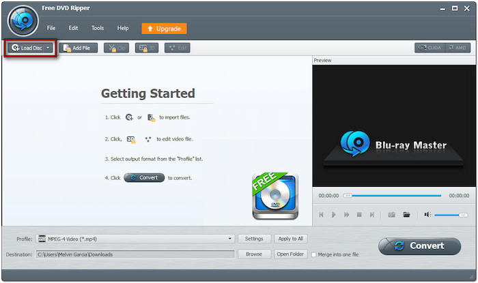478x283 pixels.
Task: Click the Add File toolbar button
Action: (79, 48)
